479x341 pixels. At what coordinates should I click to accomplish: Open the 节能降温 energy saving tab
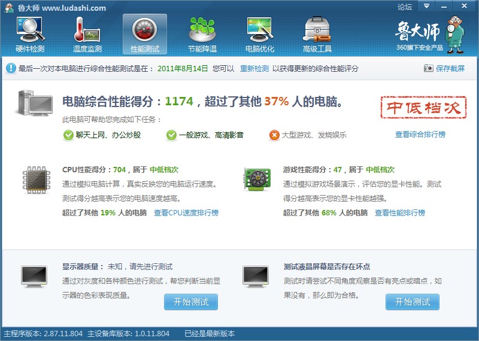coord(202,35)
